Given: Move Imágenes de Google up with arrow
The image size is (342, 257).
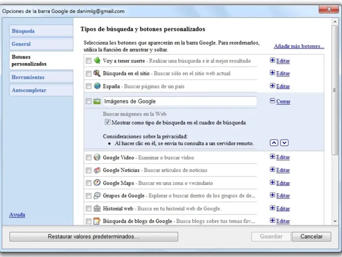Looking at the screenshot, I should (x=274, y=143).
